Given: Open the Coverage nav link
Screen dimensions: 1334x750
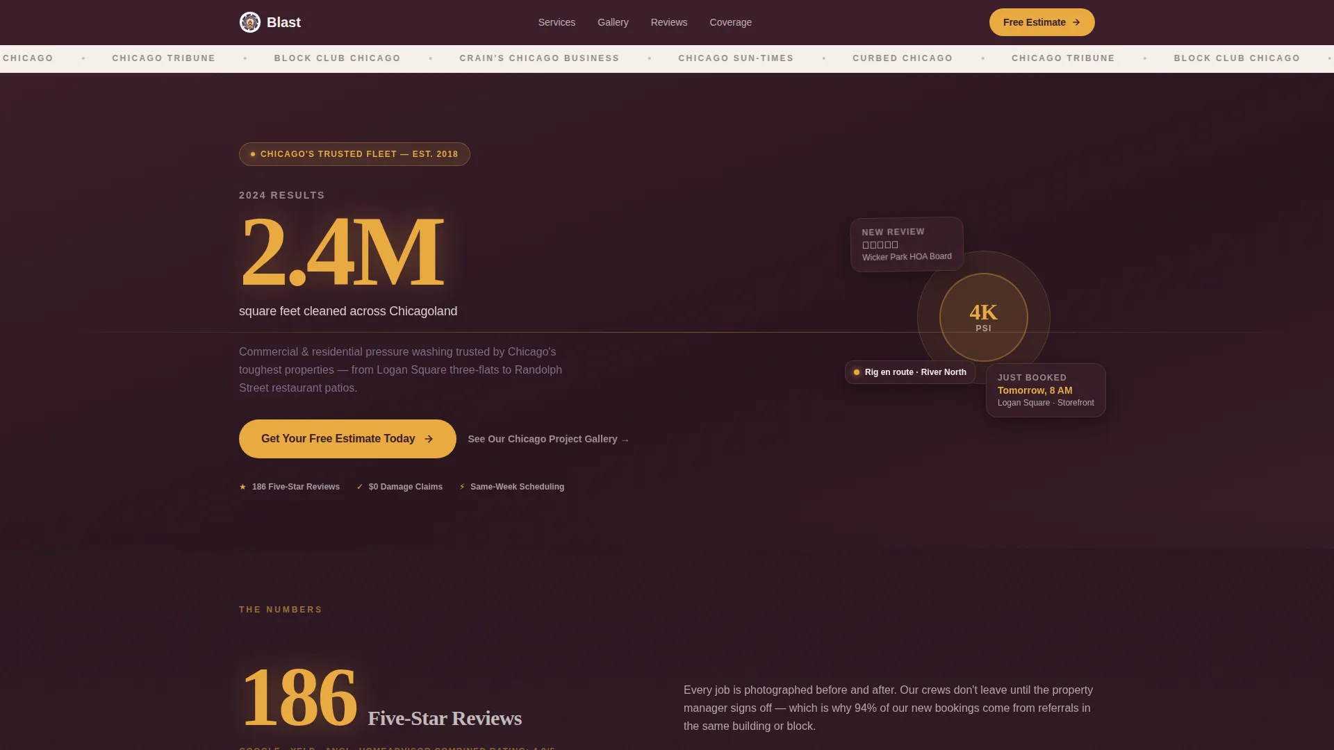Looking at the screenshot, I should (x=730, y=22).
